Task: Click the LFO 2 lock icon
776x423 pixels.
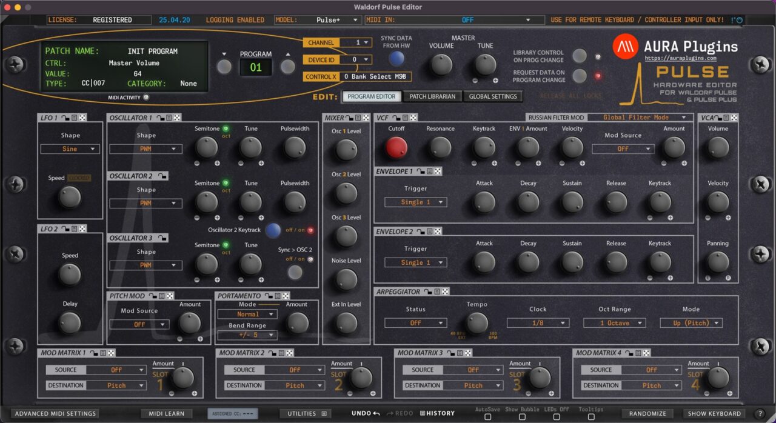Action: (65, 228)
